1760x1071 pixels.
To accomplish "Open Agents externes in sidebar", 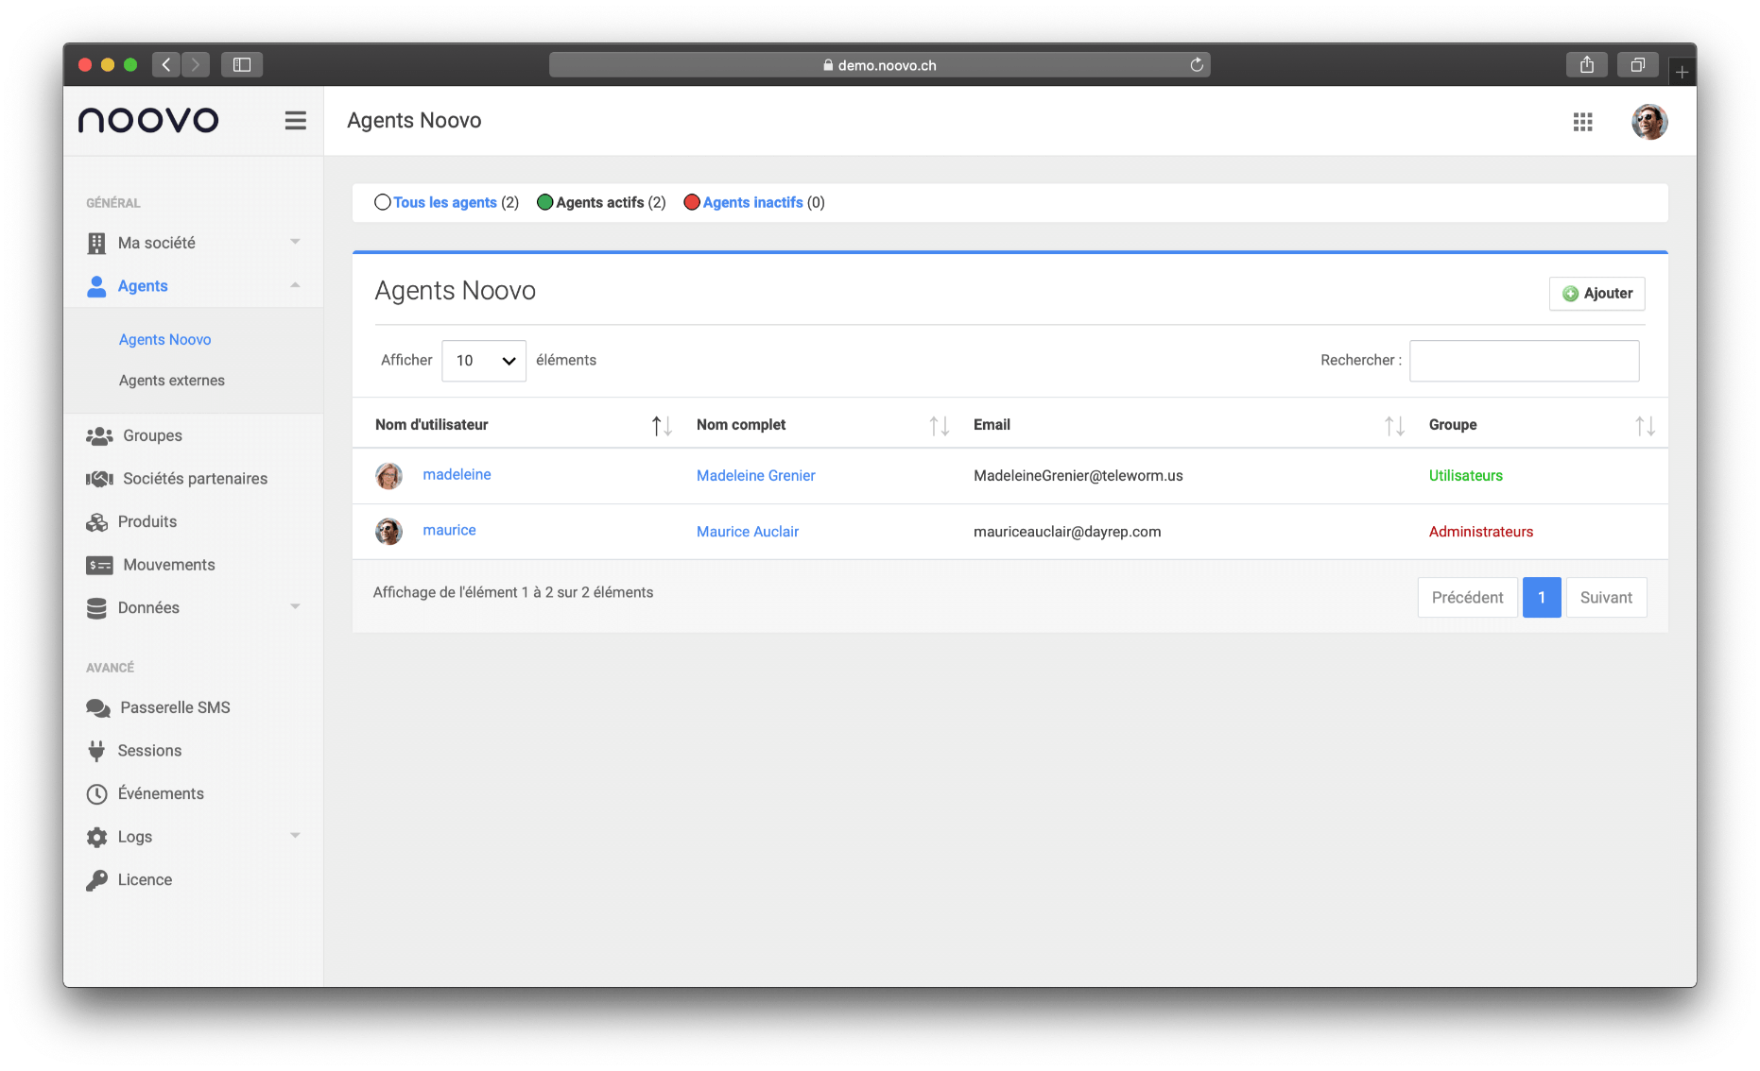I will [x=171, y=381].
